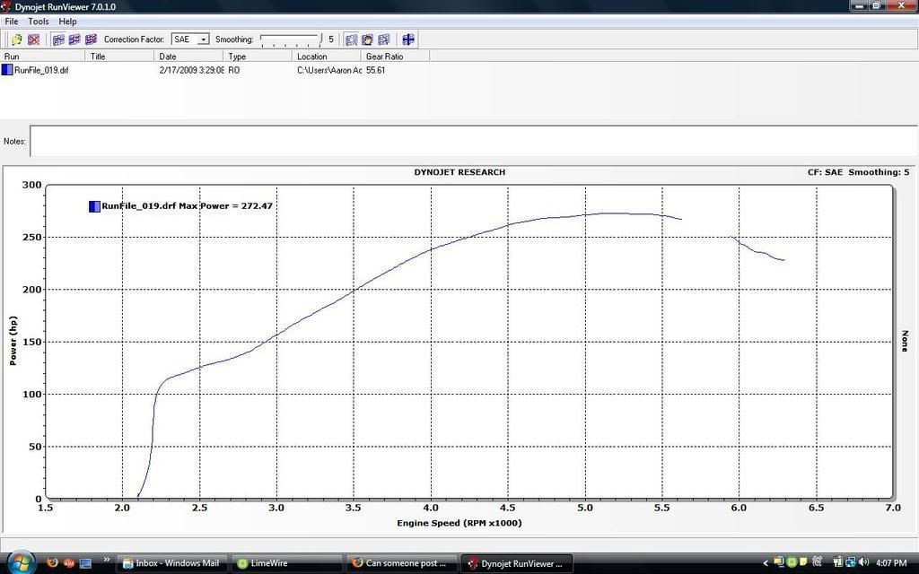Switch to the Inbox - Windows Mail window

pos(171,563)
